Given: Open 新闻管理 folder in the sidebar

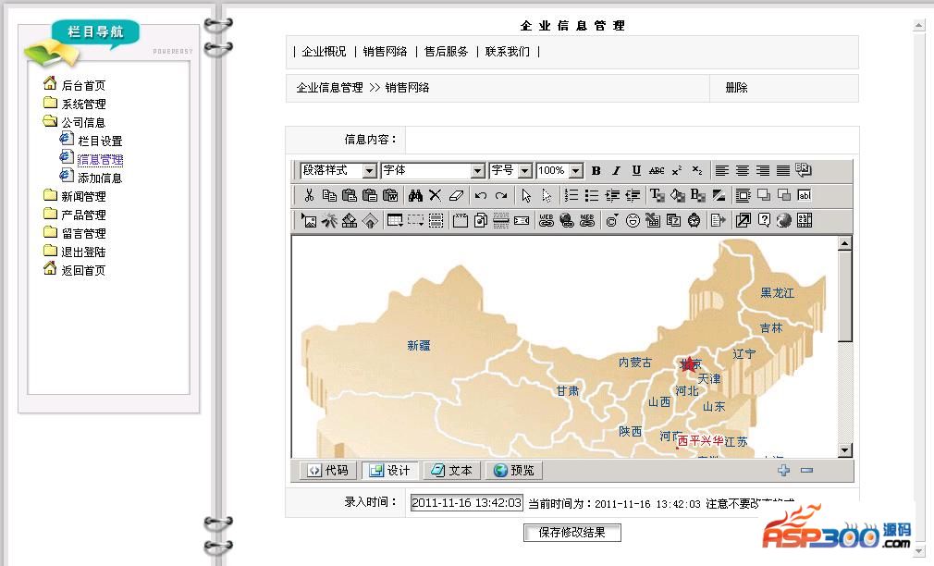Looking at the screenshot, I should coord(83,196).
